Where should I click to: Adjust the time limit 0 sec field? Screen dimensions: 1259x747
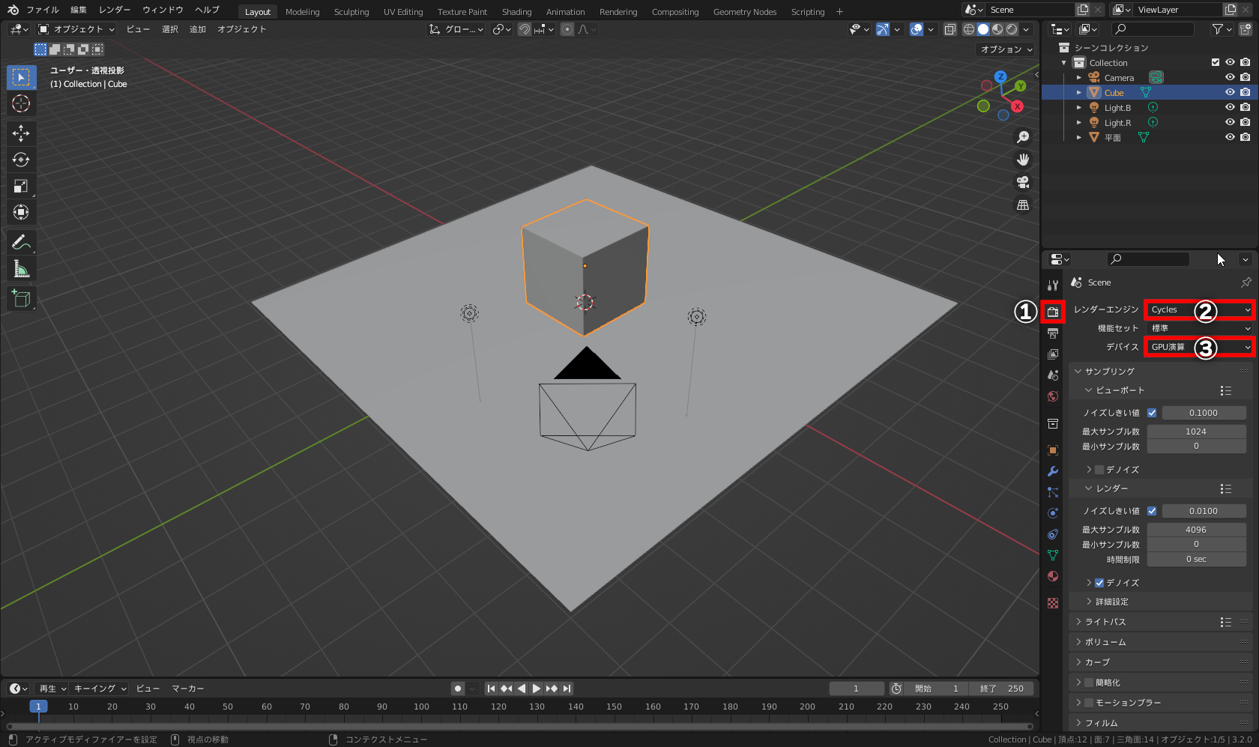tap(1196, 560)
